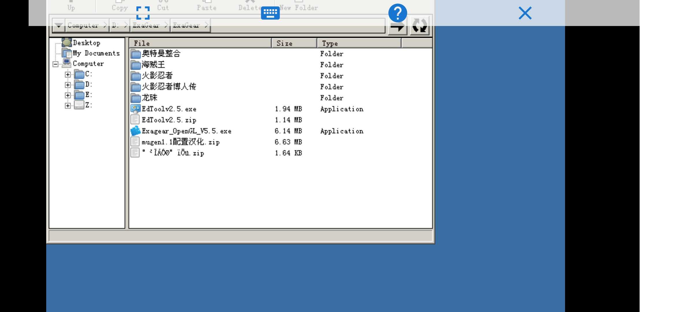Sort by the Type column header
The image size is (676, 312).
point(359,43)
